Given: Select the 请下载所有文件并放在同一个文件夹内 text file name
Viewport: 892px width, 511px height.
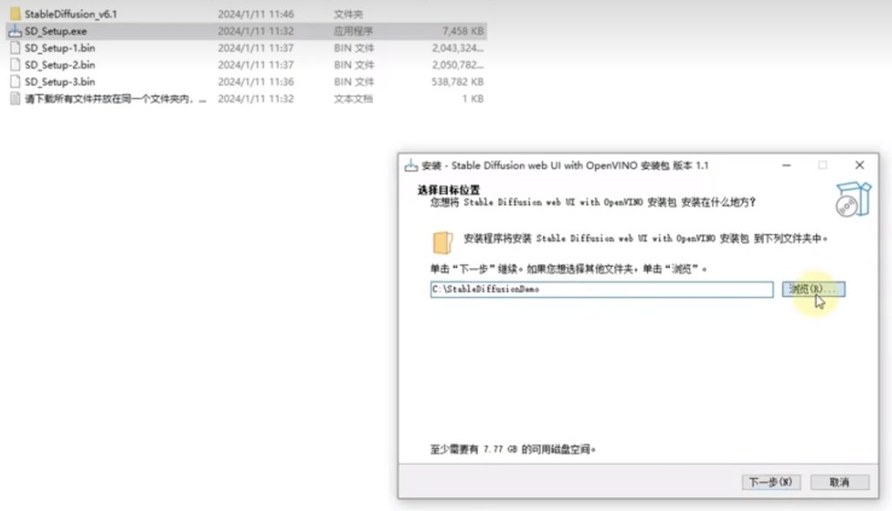Looking at the screenshot, I should tap(115, 99).
